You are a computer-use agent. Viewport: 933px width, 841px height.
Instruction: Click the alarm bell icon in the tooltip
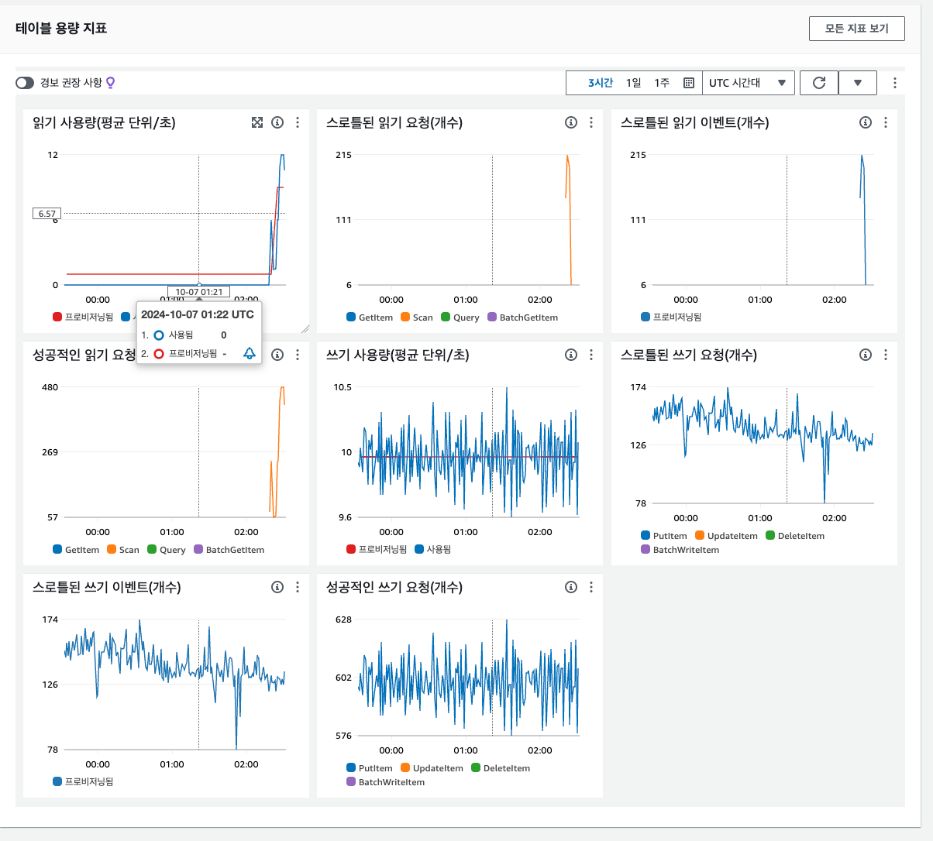[x=250, y=353]
